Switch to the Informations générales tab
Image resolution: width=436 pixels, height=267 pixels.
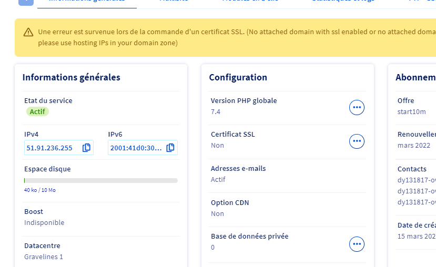[x=87, y=1]
